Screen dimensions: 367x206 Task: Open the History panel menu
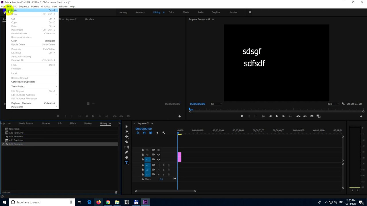110,124
